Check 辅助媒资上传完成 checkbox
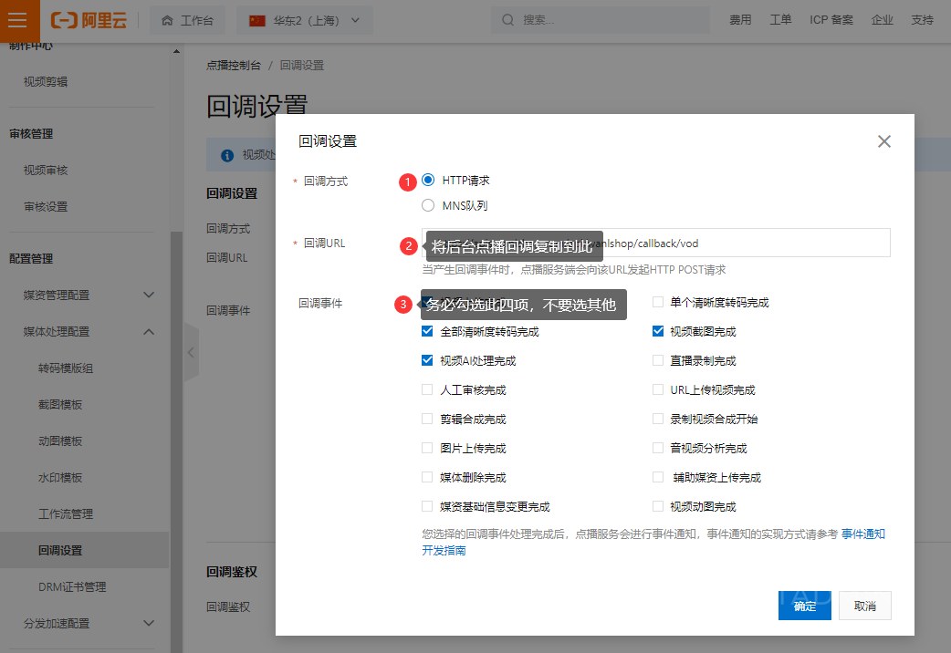 click(657, 477)
